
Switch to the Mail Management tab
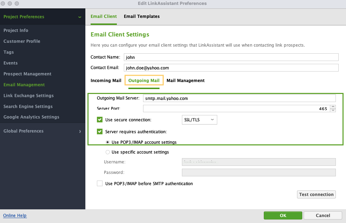tap(185, 81)
